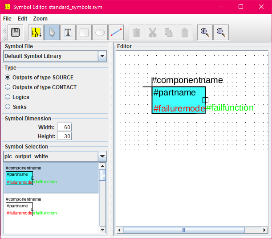Choose the Logics type radio button
Viewport: 272px width, 239px height.
pos(8,97)
